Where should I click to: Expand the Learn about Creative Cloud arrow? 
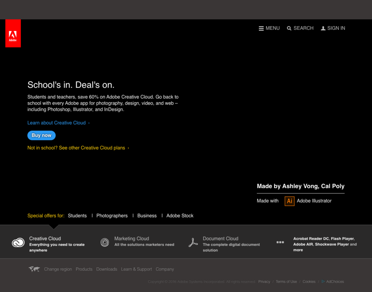88,123
